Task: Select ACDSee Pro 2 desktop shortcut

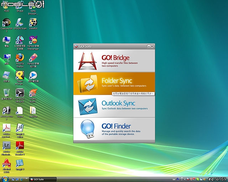Action: coord(6,113)
